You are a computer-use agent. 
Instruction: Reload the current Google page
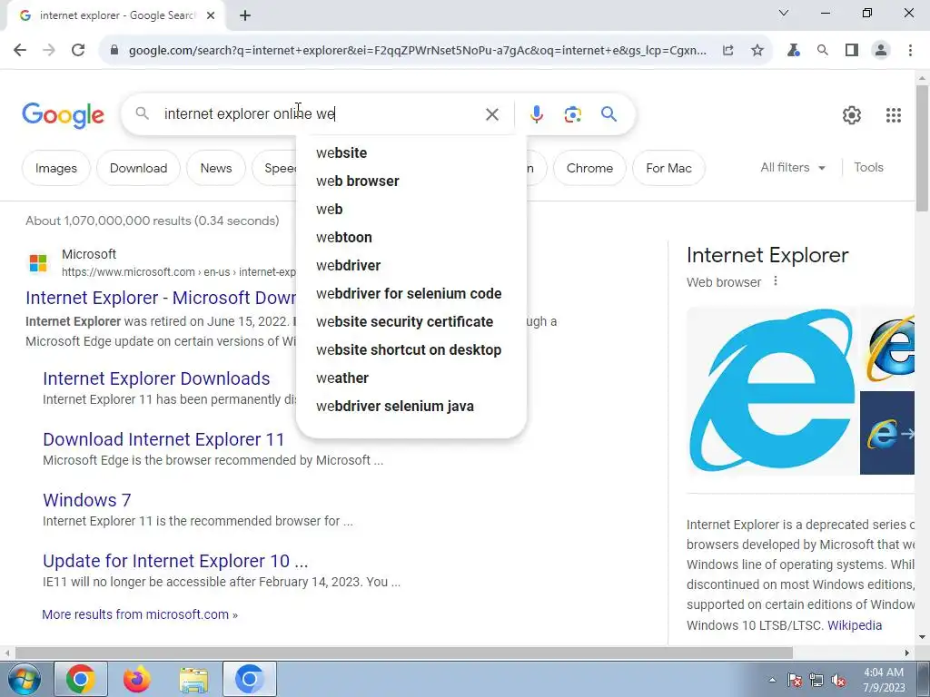[78, 50]
